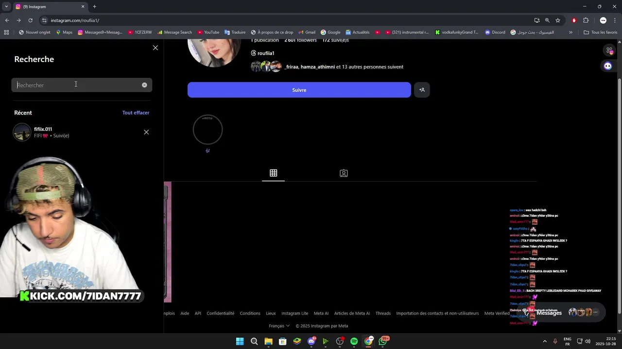Click the Discord overlay icon at right edge
The image size is (622, 349).
(608, 66)
